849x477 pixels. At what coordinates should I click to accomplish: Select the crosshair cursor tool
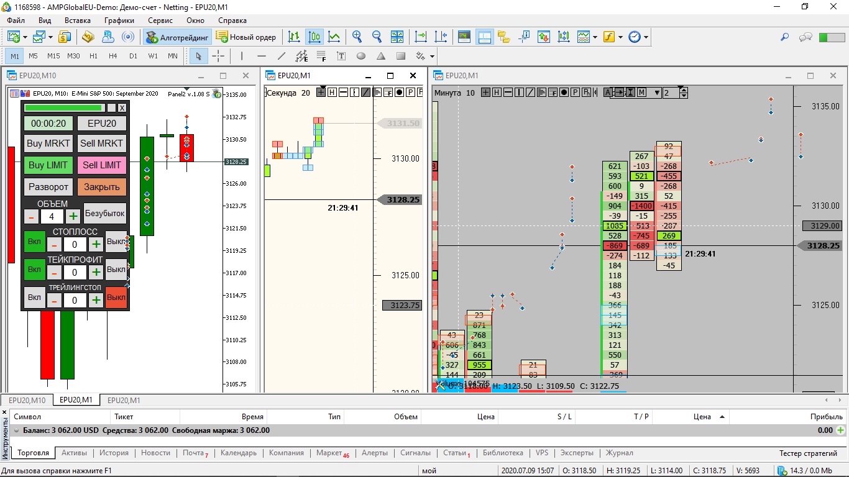[x=218, y=56]
